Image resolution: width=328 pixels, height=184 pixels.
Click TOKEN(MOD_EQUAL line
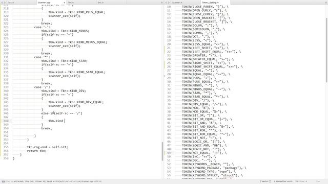pyautogui.click(x=204, y=112)
